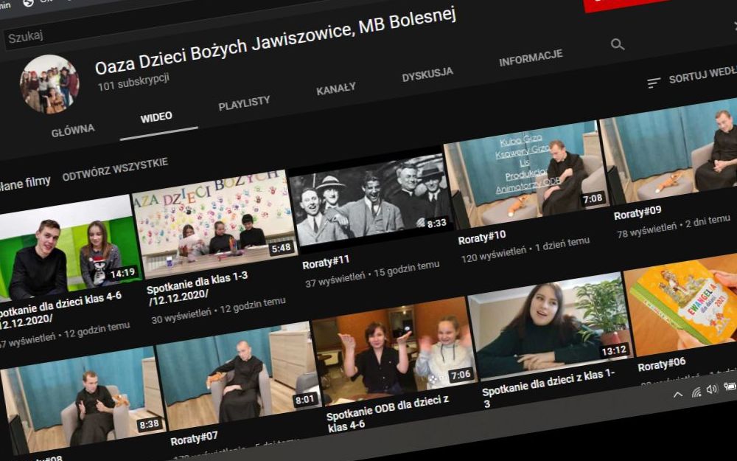The image size is (737, 461).
Task: Click the channel avatar picture
Action: [49, 84]
